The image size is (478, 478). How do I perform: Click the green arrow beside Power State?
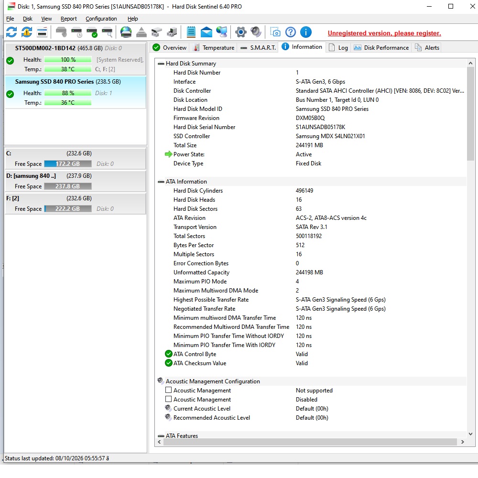[x=169, y=154]
